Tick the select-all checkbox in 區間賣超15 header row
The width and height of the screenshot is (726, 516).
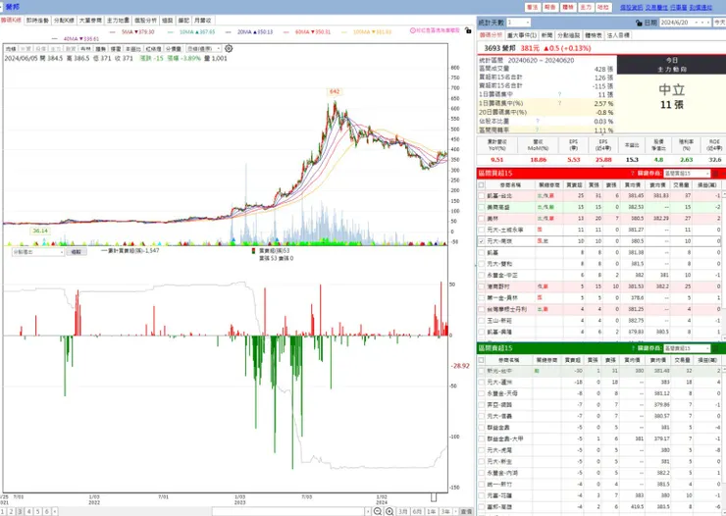(482, 360)
